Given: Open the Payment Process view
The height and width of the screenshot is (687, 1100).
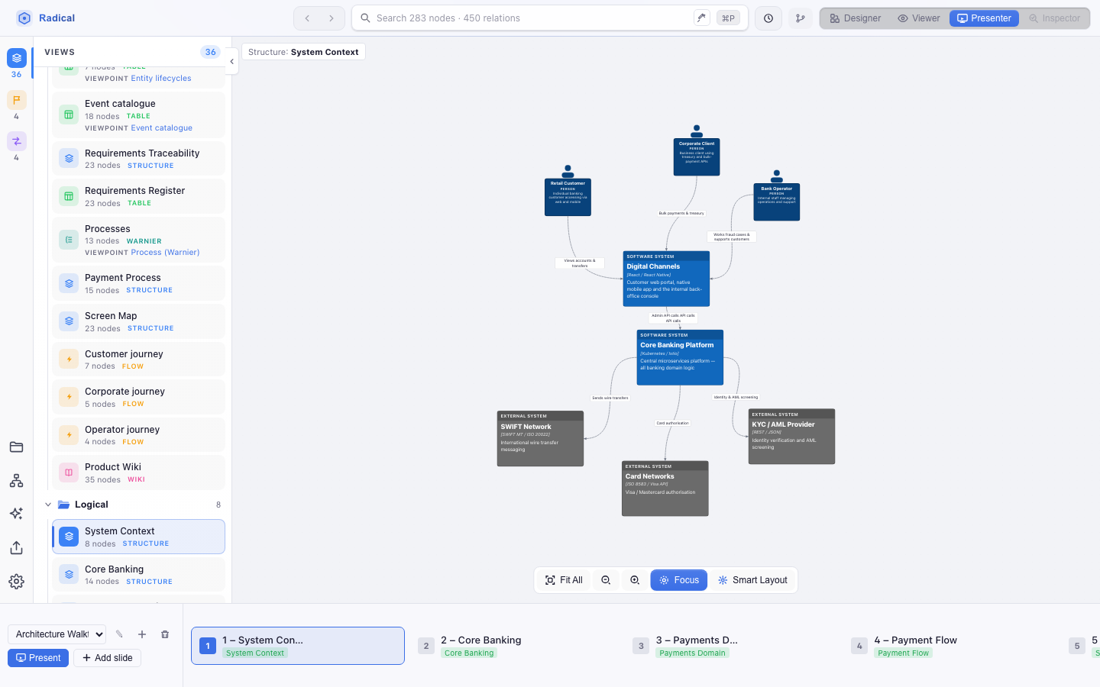Looking at the screenshot, I should point(138,283).
